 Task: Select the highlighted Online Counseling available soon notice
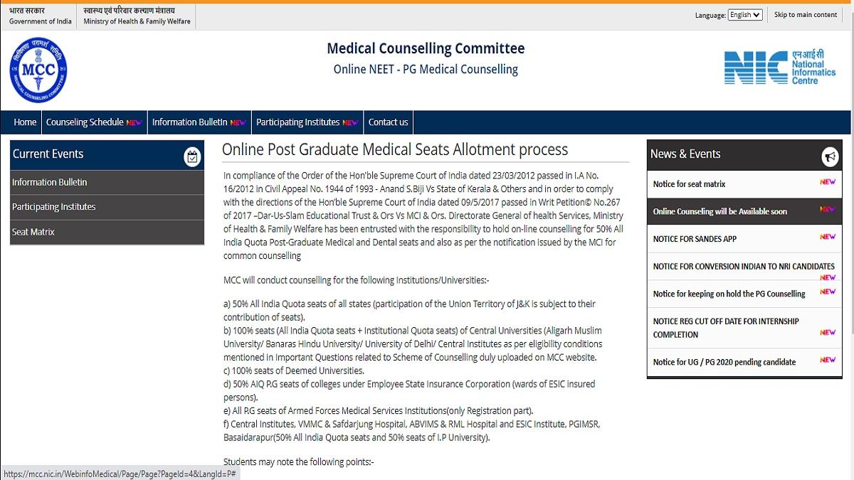(x=719, y=211)
